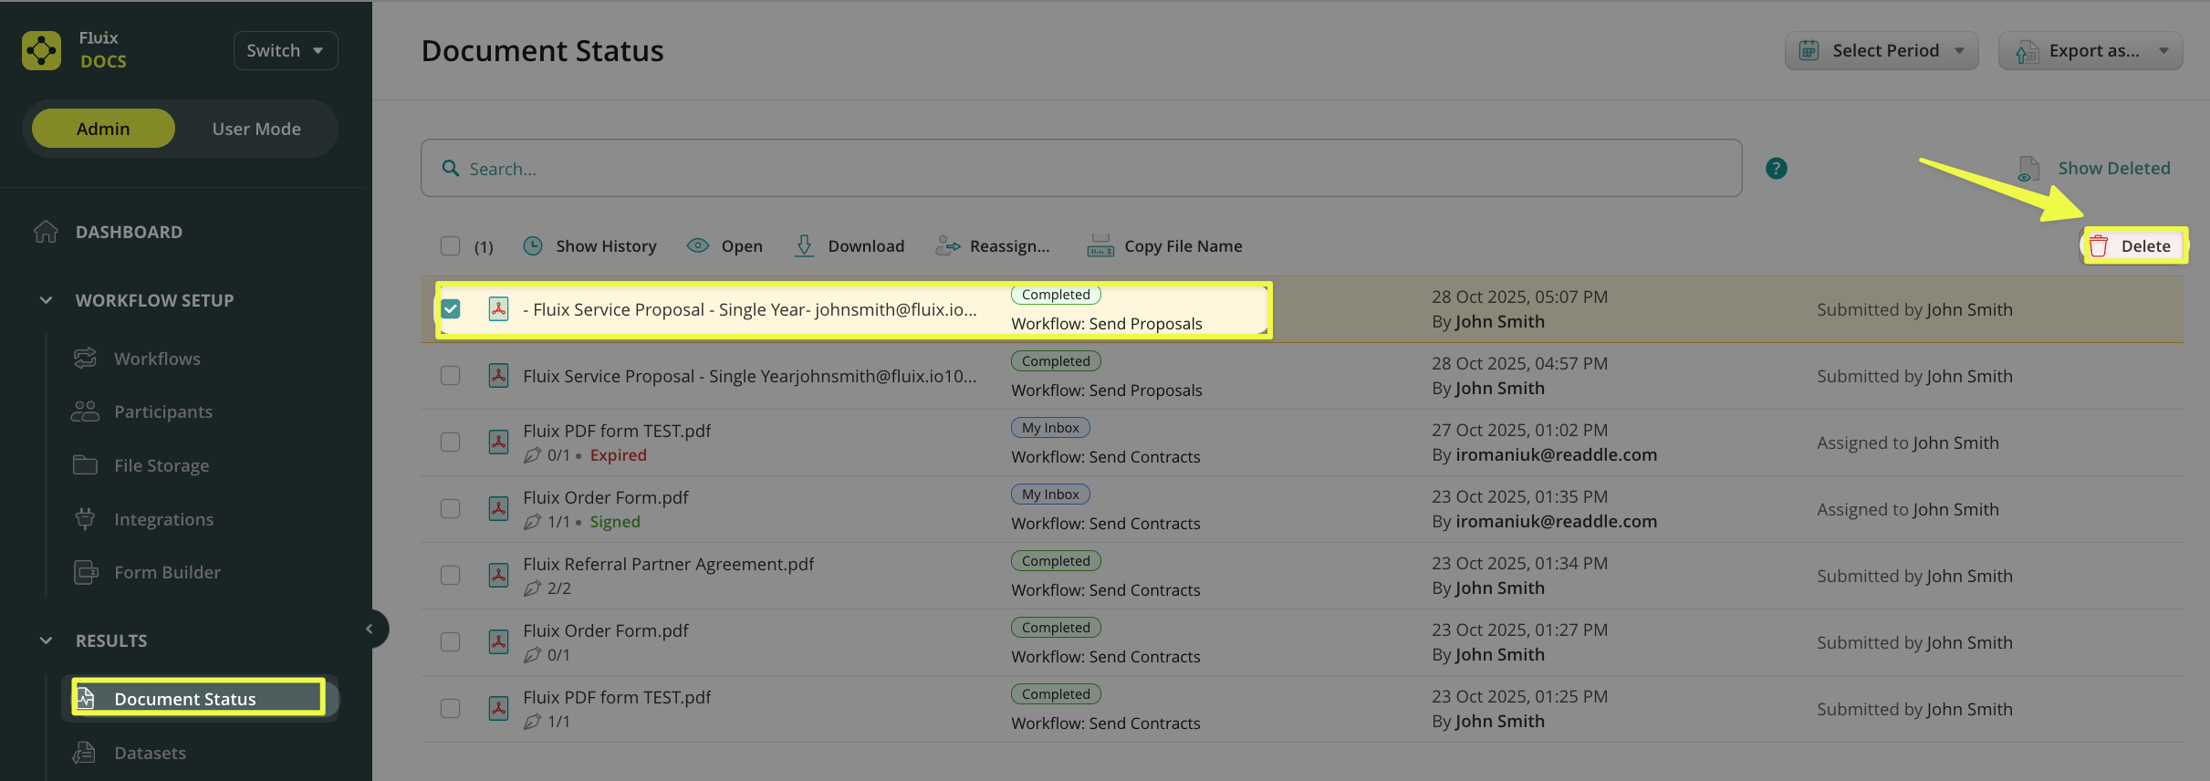This screenshot has width=2210, height=781.
Task: Click the Fluix Docs logo icon
Action: (41, 50)
